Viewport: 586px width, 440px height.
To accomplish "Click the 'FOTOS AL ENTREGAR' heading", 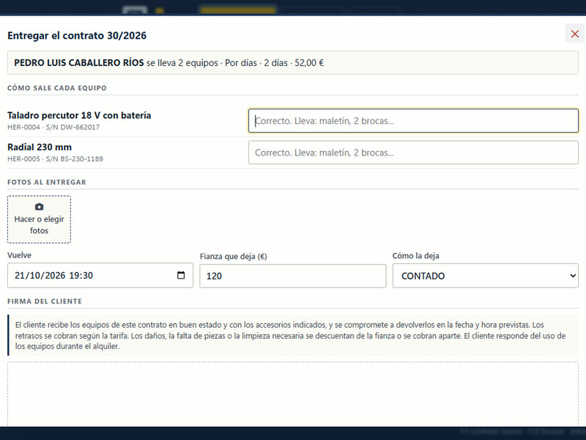I will coord(47,182).
